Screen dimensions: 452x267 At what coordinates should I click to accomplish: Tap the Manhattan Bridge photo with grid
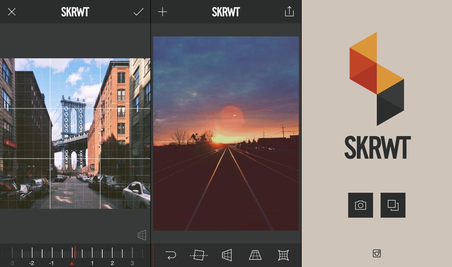(x=75, y=133)
